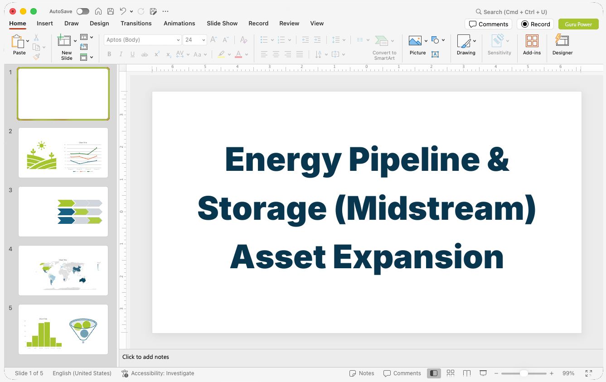This screenshot has height=382, width=606.
Task: Expand the New Slide dropdown arrow
Action: pos(75,41)
